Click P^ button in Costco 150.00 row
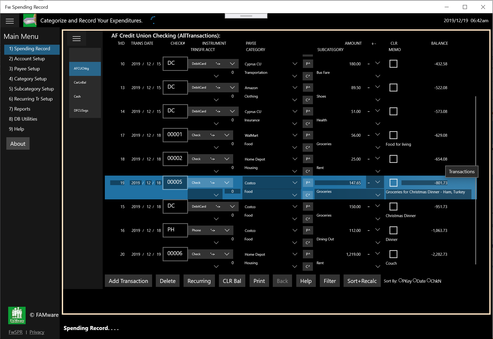493x339 pixels. [x=308, y=207]
